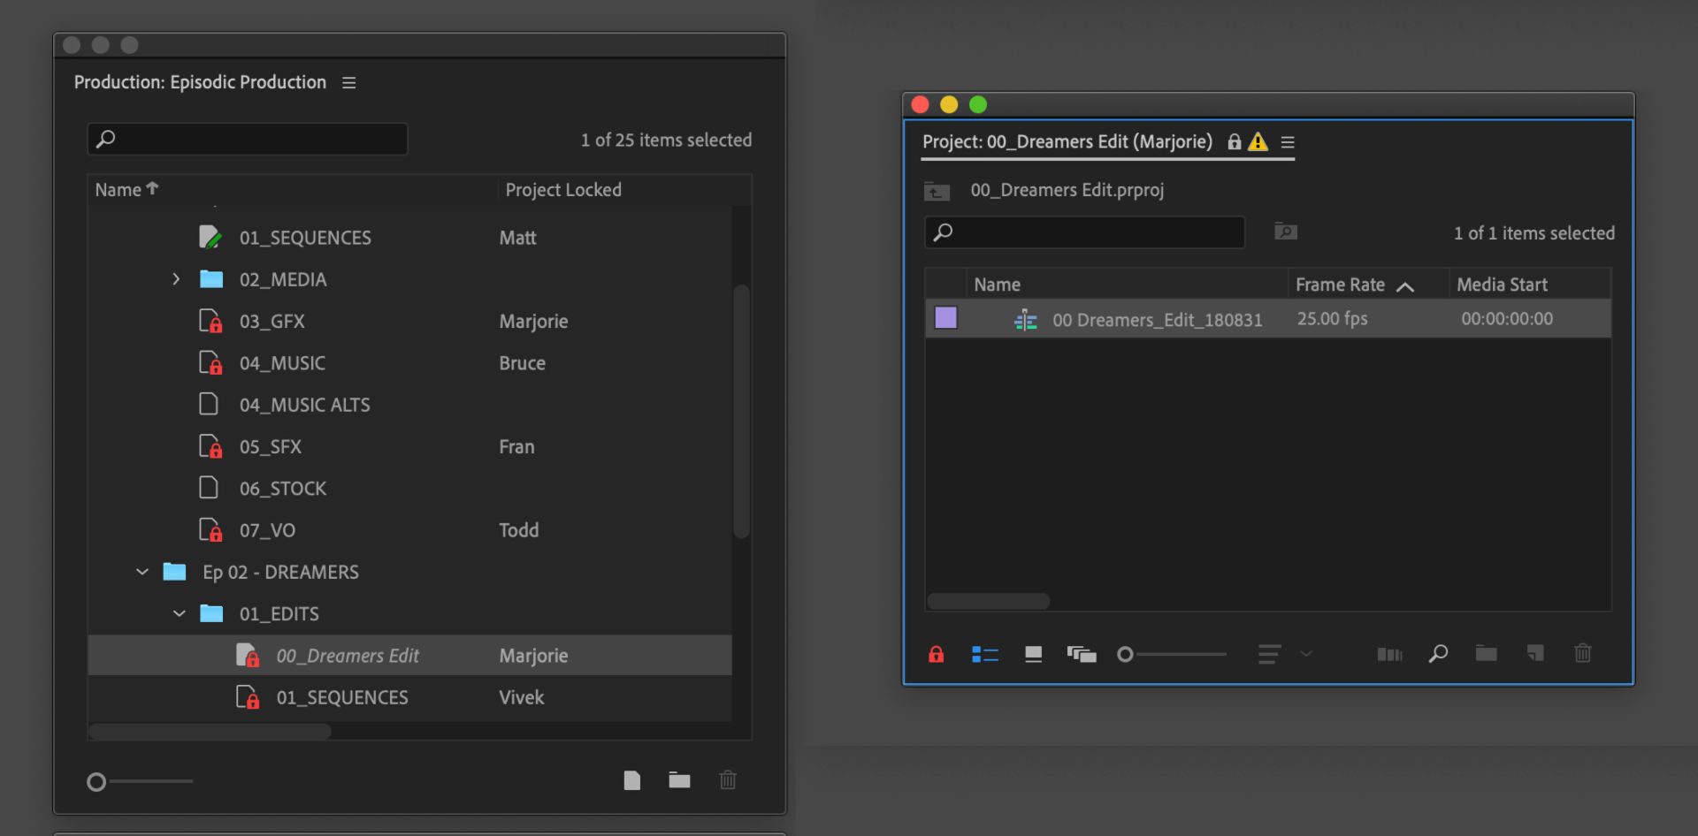1698x836 pixels.
Task: Select the 00_Dreamers Edit project row
Action: point(410,656)
